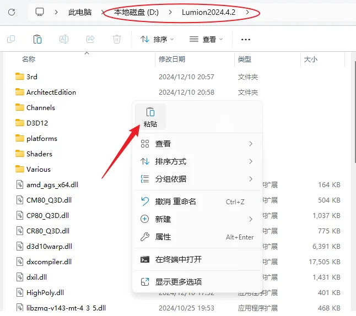Click the share toolbar icon
356x316 pixels.
[90, 39]
